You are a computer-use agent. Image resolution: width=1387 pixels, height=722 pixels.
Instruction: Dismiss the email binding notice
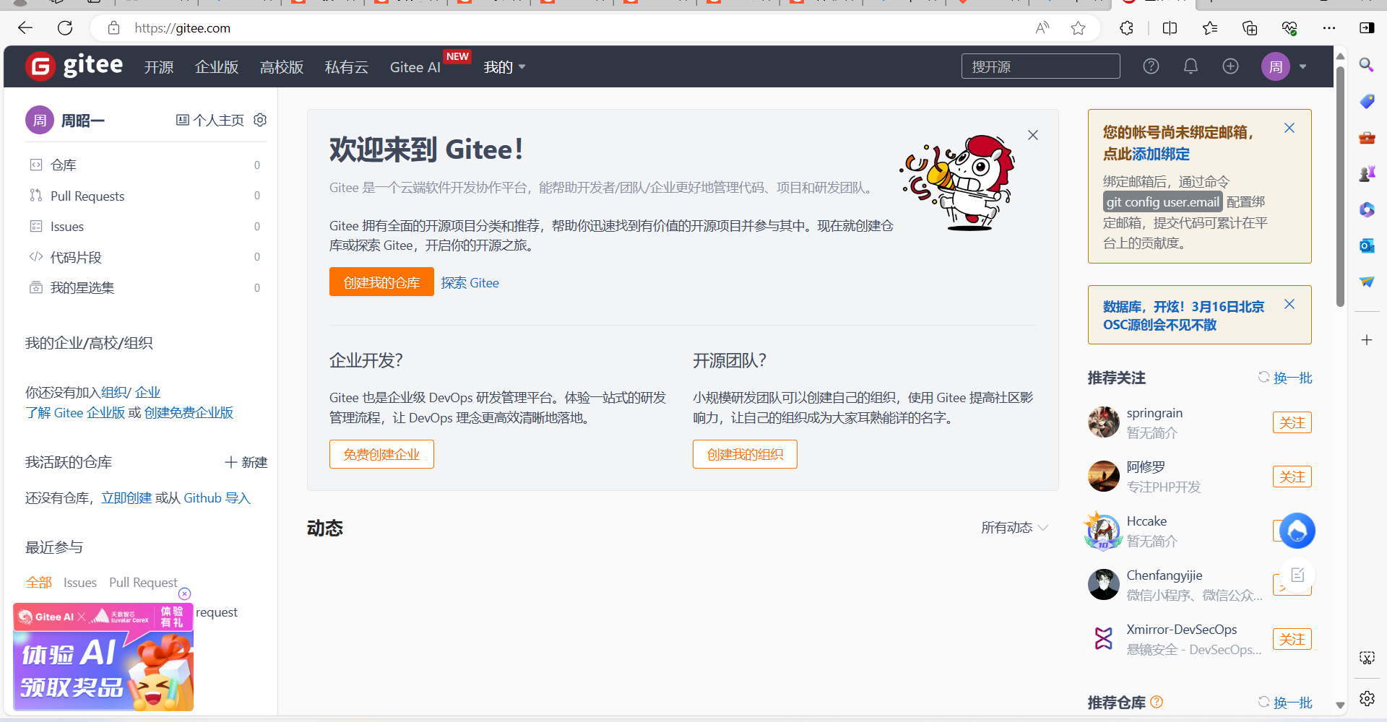[x=1289, y=128]
